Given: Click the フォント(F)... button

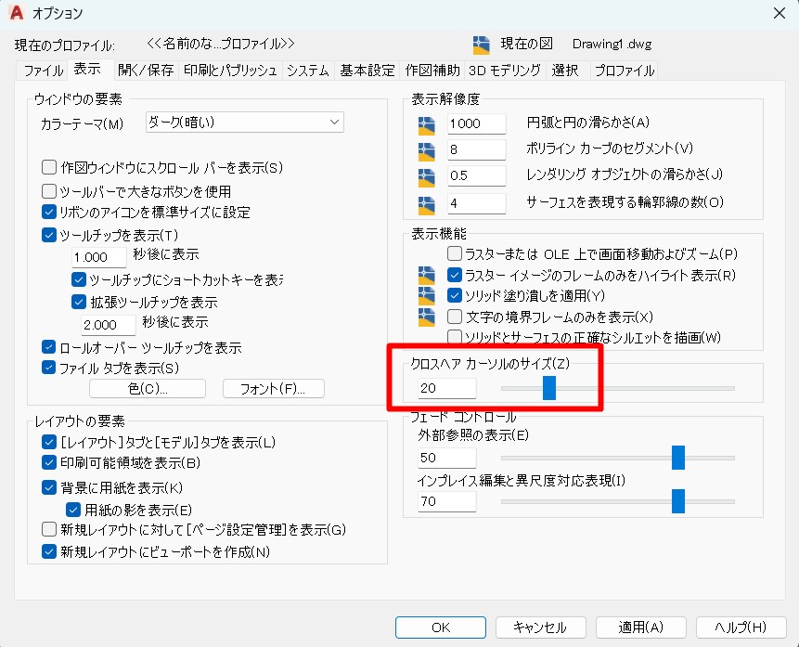Looking at the screenshot, I should (x=273, y=389).
